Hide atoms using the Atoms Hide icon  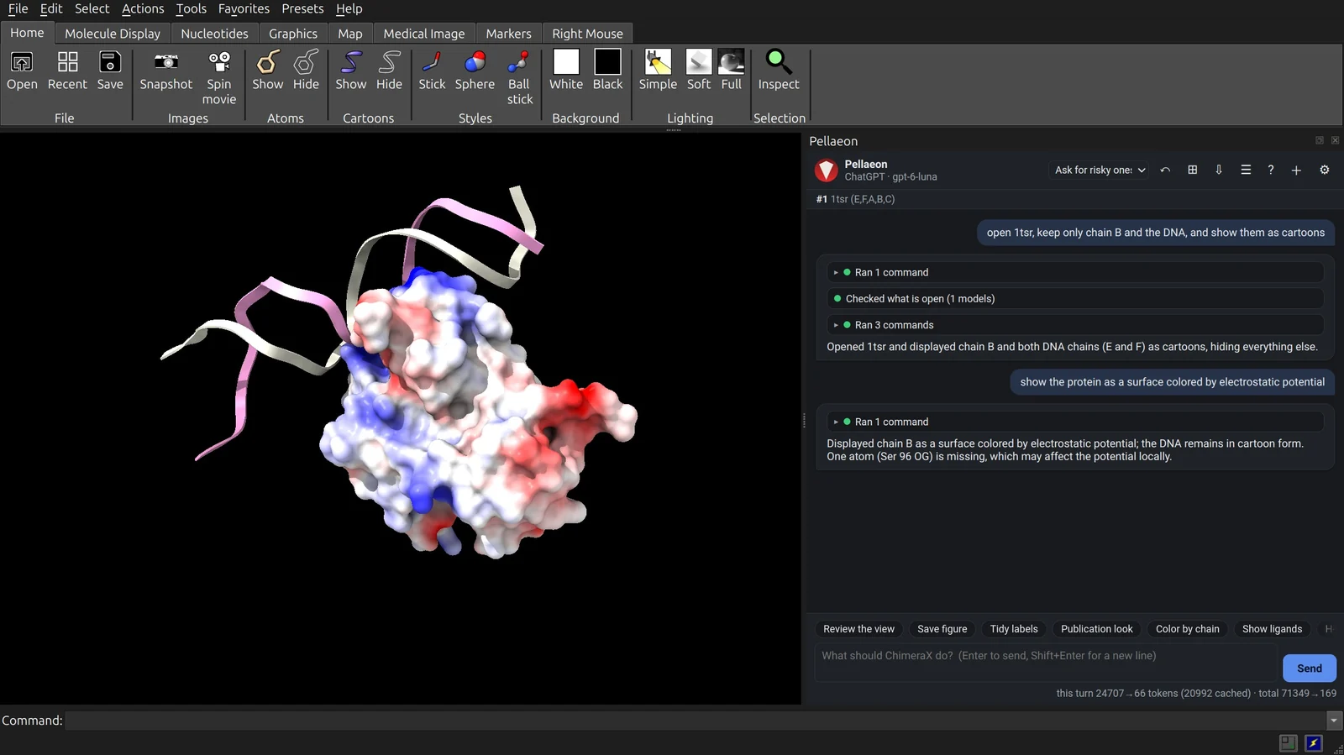click(306, 70)
